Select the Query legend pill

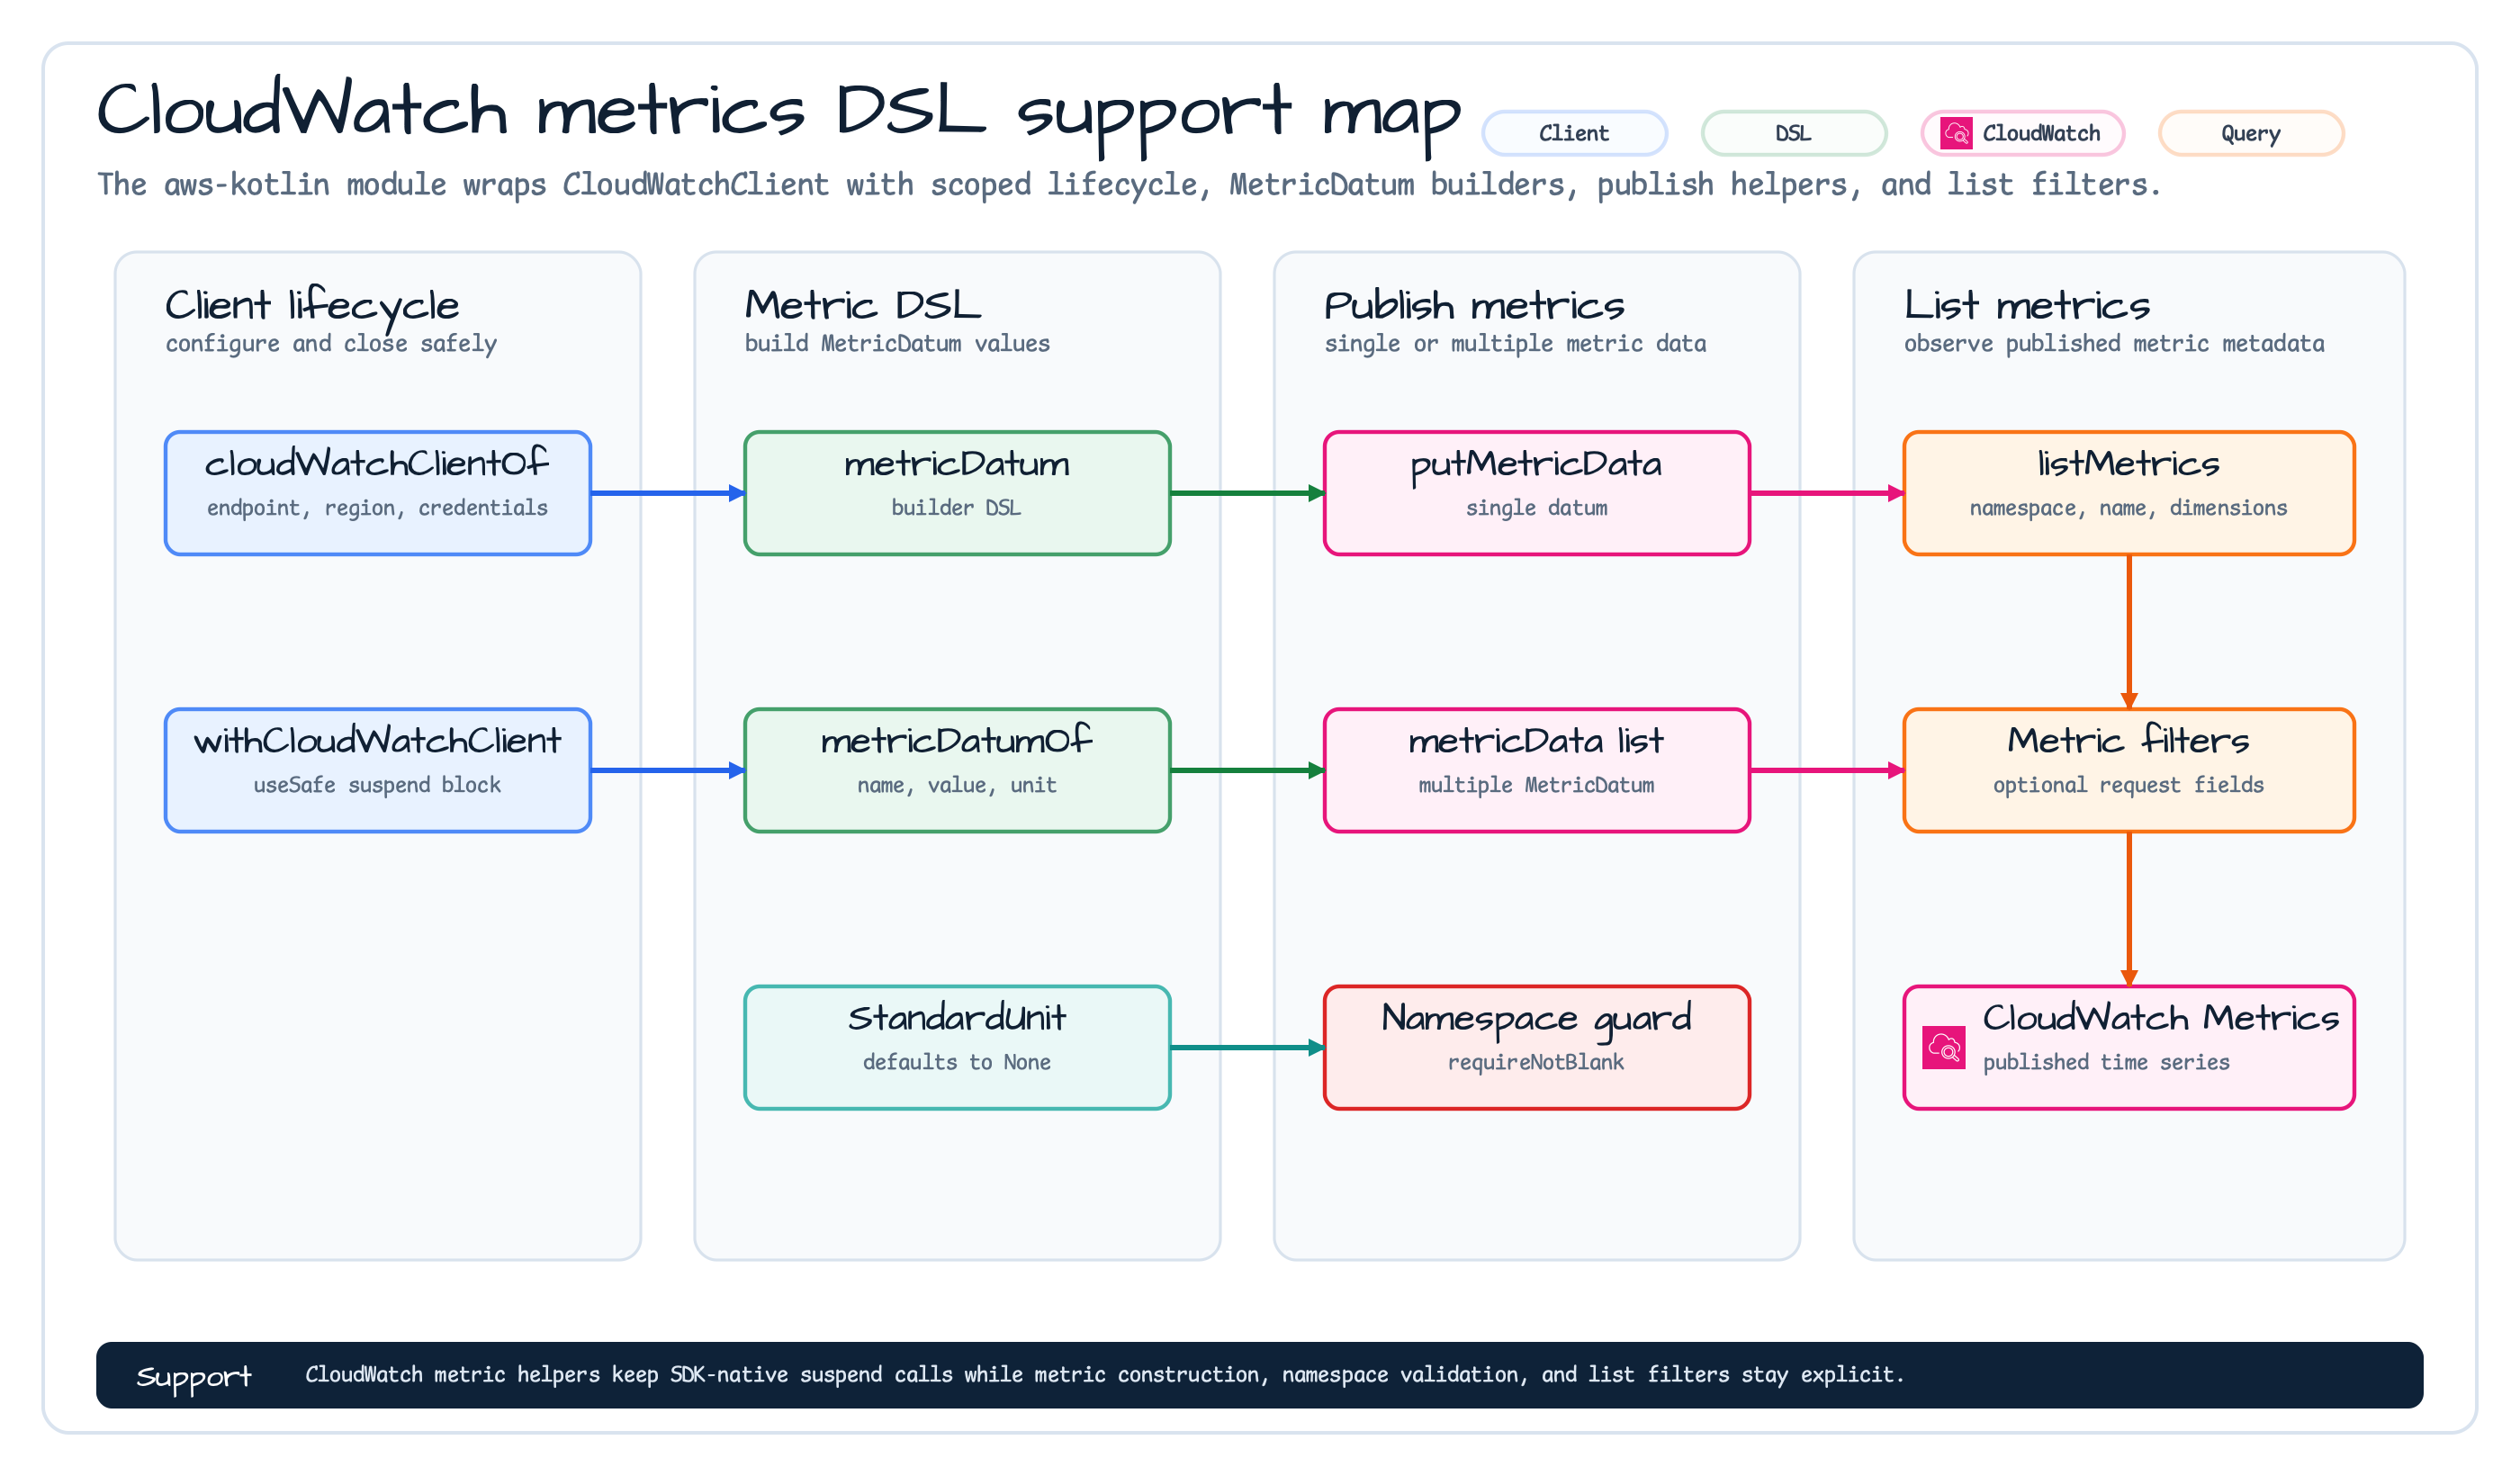(x=2251, y=133)
